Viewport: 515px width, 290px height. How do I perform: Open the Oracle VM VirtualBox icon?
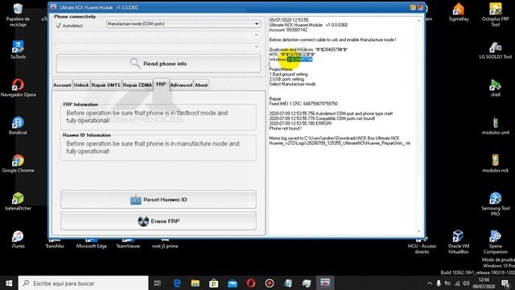point(459,242)
